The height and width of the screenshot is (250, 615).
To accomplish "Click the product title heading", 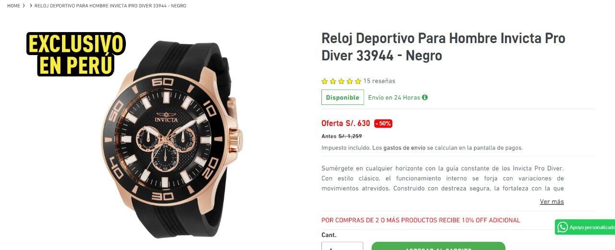I will coord(443,47).
